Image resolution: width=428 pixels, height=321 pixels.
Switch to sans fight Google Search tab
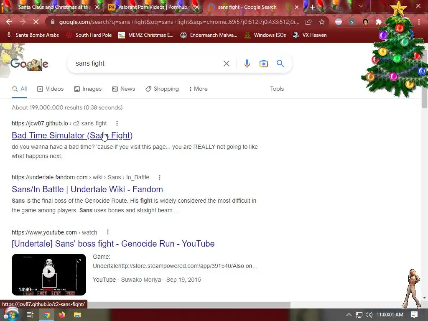(247, 7)
